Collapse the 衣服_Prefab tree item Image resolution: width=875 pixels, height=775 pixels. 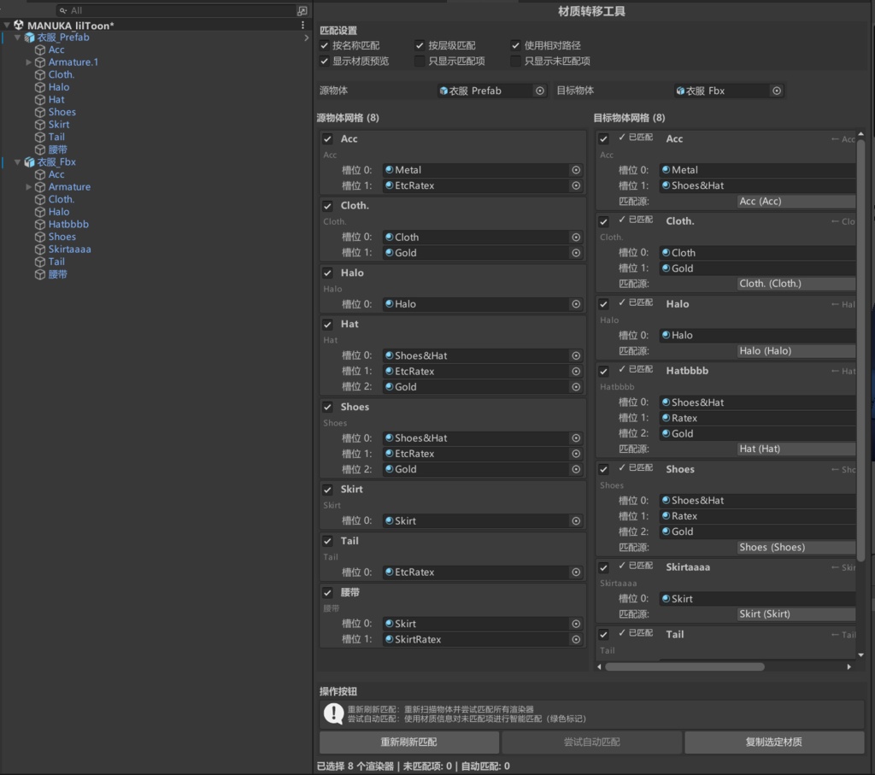coord(16,37)
